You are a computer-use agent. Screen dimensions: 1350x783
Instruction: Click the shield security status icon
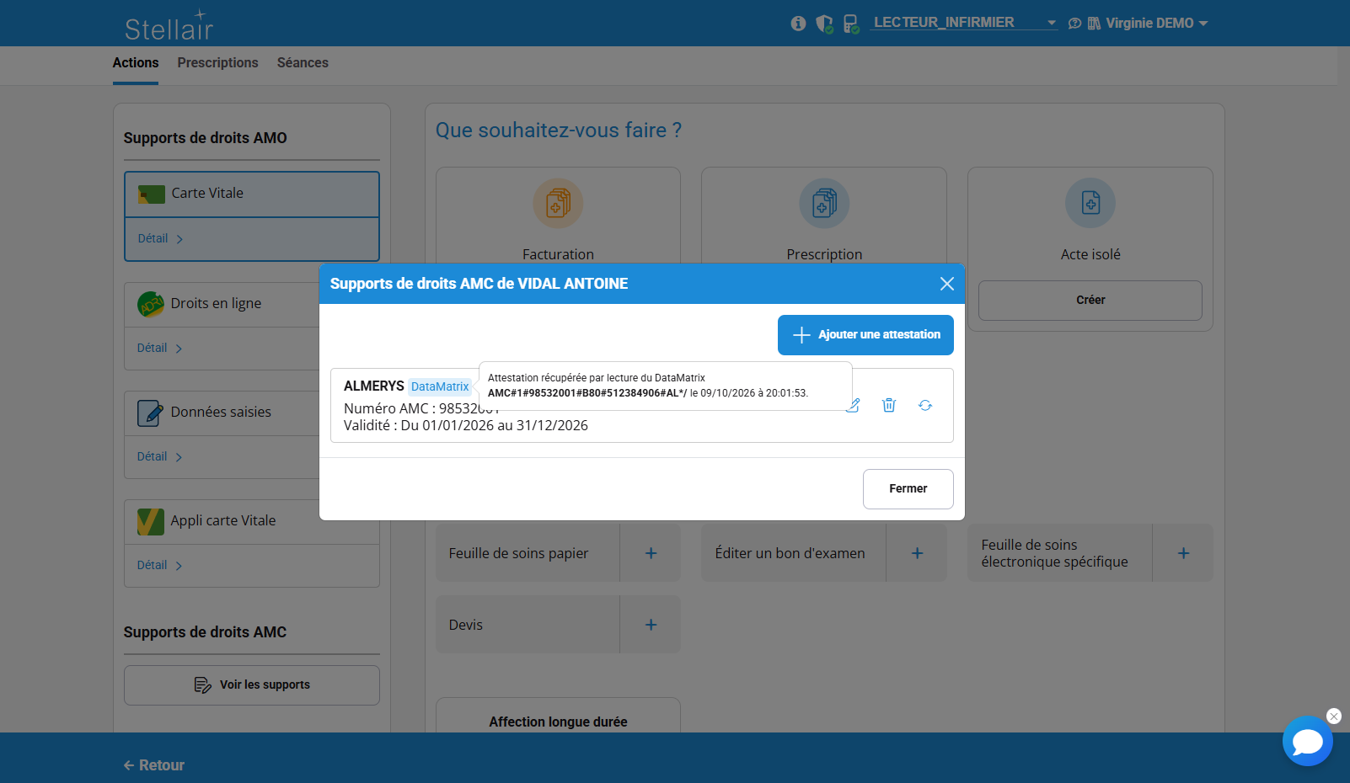825,24
